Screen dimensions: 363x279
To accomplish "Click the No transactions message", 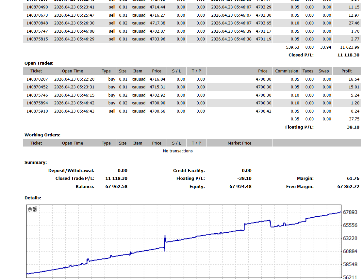I will [x=177, y=151].
